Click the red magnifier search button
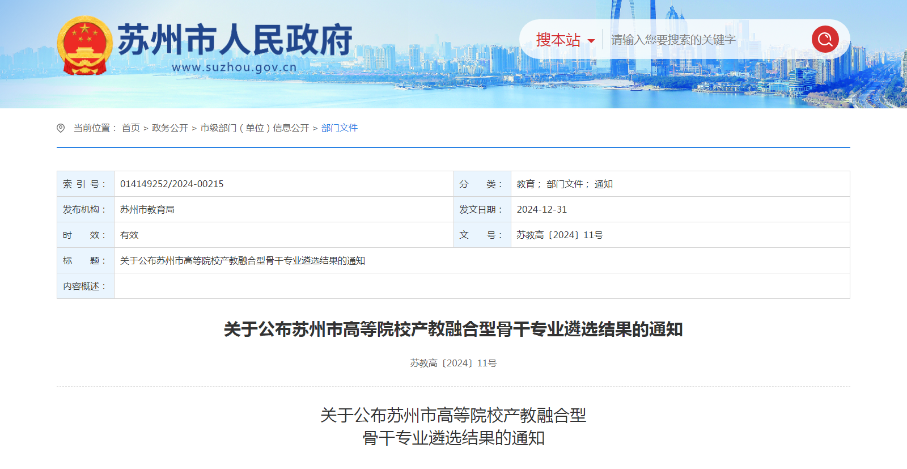907x469 pixels. tap(825, 39)
